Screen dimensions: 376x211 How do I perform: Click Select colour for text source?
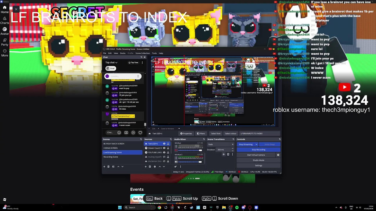[231, 134]
